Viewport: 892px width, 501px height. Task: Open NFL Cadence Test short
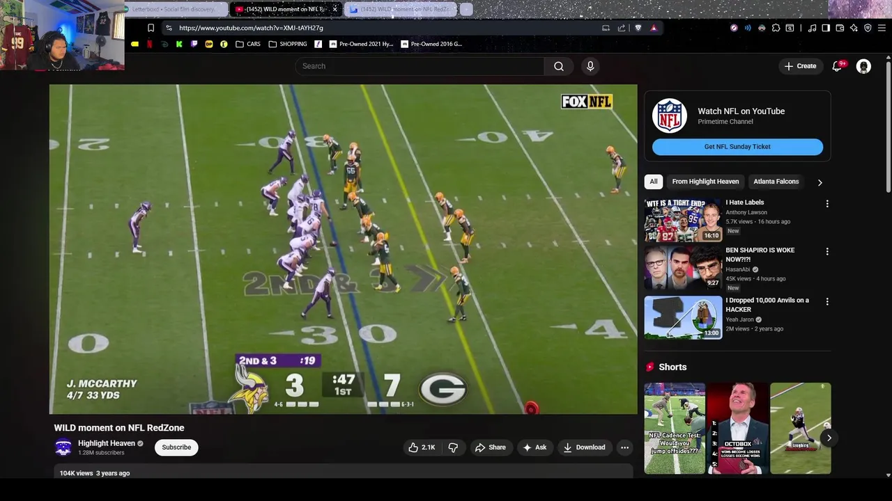click(x=675, y=428)
